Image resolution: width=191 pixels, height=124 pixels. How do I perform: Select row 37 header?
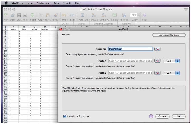coord(5,116)
